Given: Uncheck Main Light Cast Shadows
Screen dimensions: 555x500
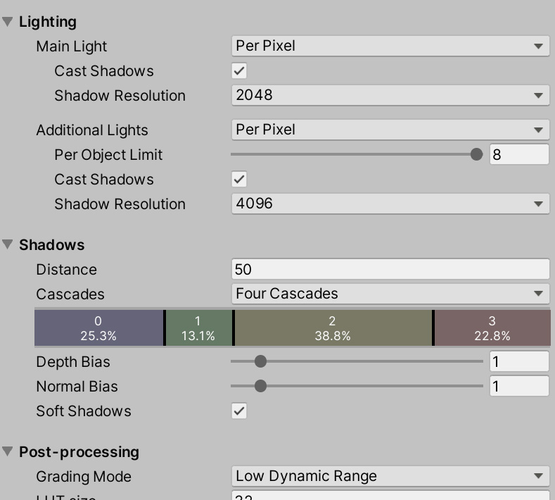Looking at the screenshot, I should (x=240, y=71).
